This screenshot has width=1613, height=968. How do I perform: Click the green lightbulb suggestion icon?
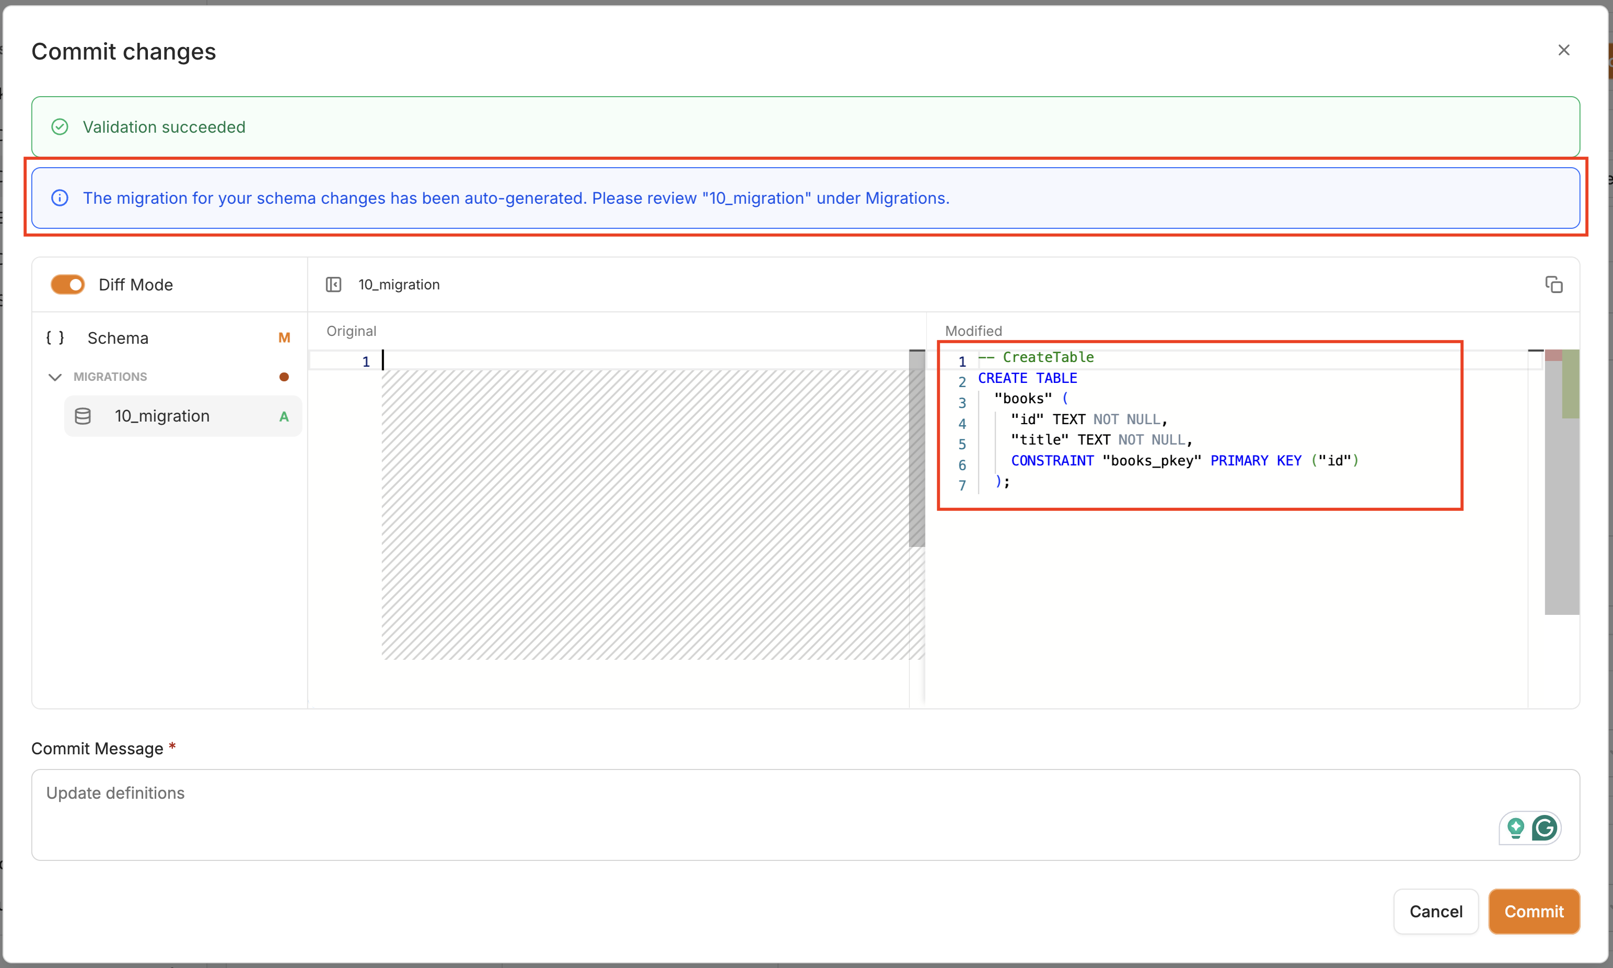point(1516,828)
